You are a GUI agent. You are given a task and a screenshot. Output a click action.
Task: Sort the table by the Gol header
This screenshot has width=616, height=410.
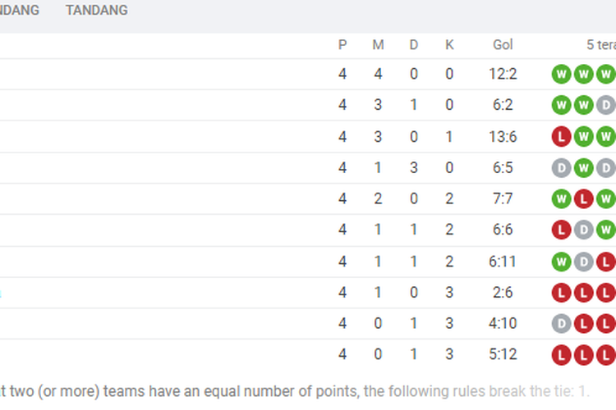tap(503, 45)
